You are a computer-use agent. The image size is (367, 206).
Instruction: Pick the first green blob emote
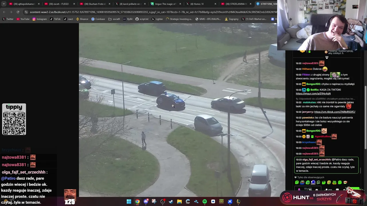coord(297,182)
